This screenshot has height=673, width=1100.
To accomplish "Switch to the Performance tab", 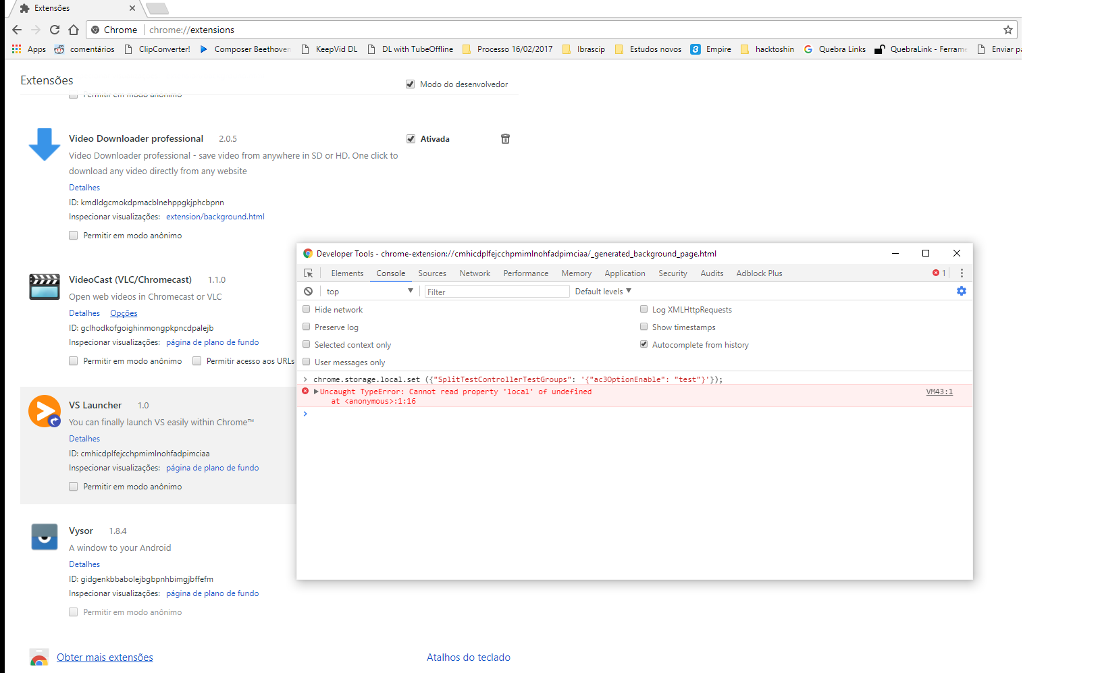I will (x=526, y=273).
